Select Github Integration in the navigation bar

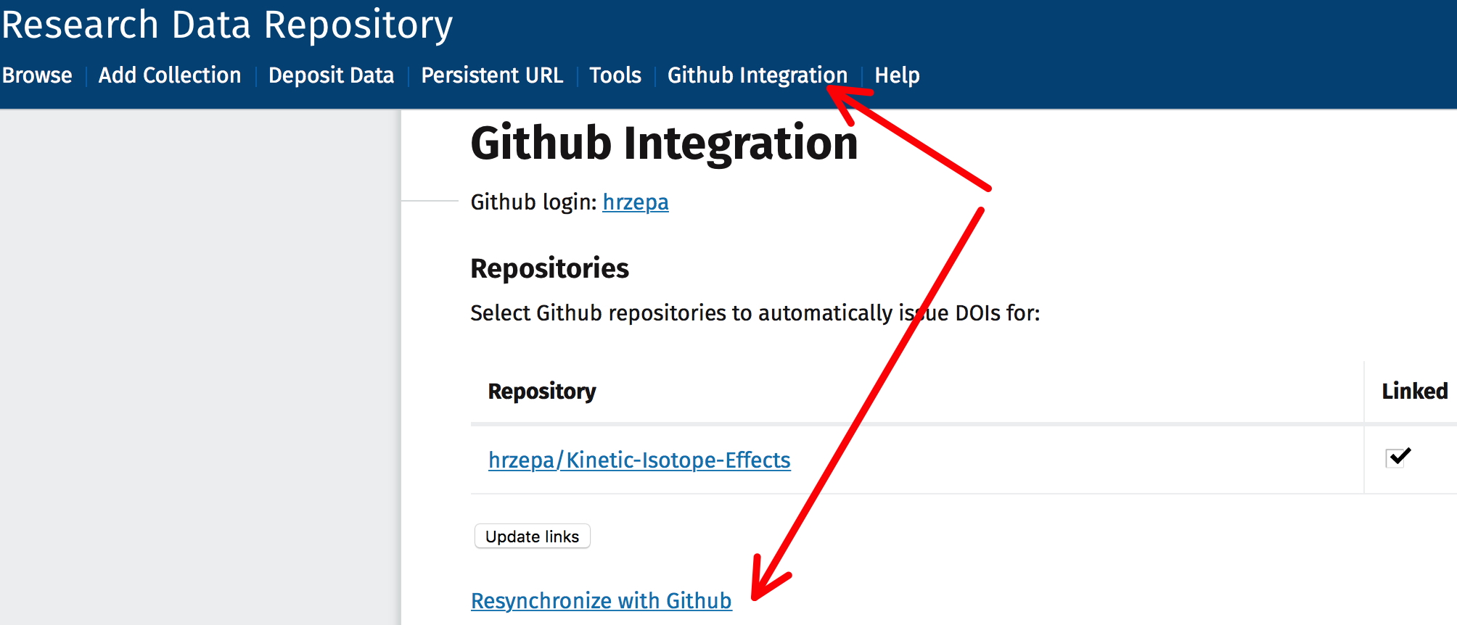coord(757,75)
